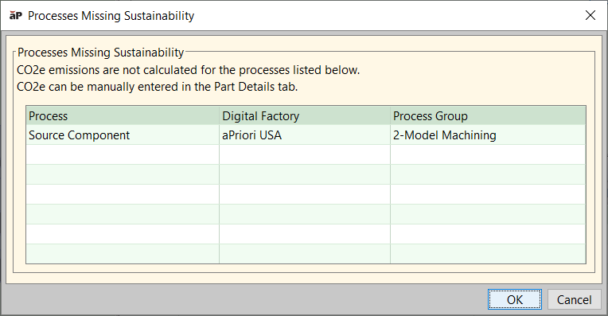Click the Part Details tab instruction text
Screen dimensions: 608x316
pos(158,87)
